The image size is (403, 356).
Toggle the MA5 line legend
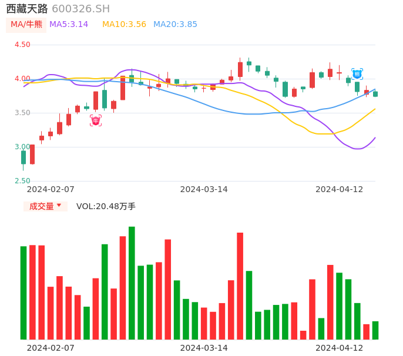pyautogui.click(x=69, y=25)
